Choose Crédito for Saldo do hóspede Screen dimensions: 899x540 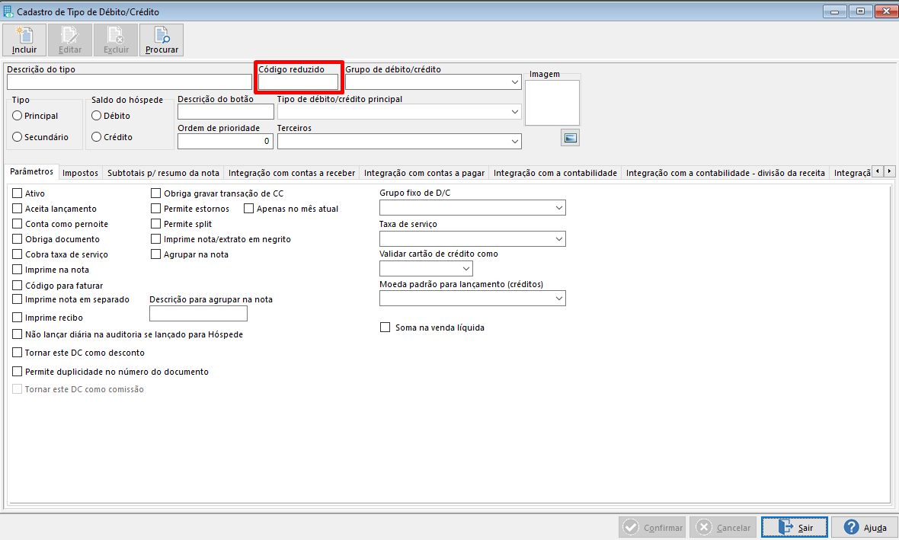pyautogui.click(x=96, y=137)
